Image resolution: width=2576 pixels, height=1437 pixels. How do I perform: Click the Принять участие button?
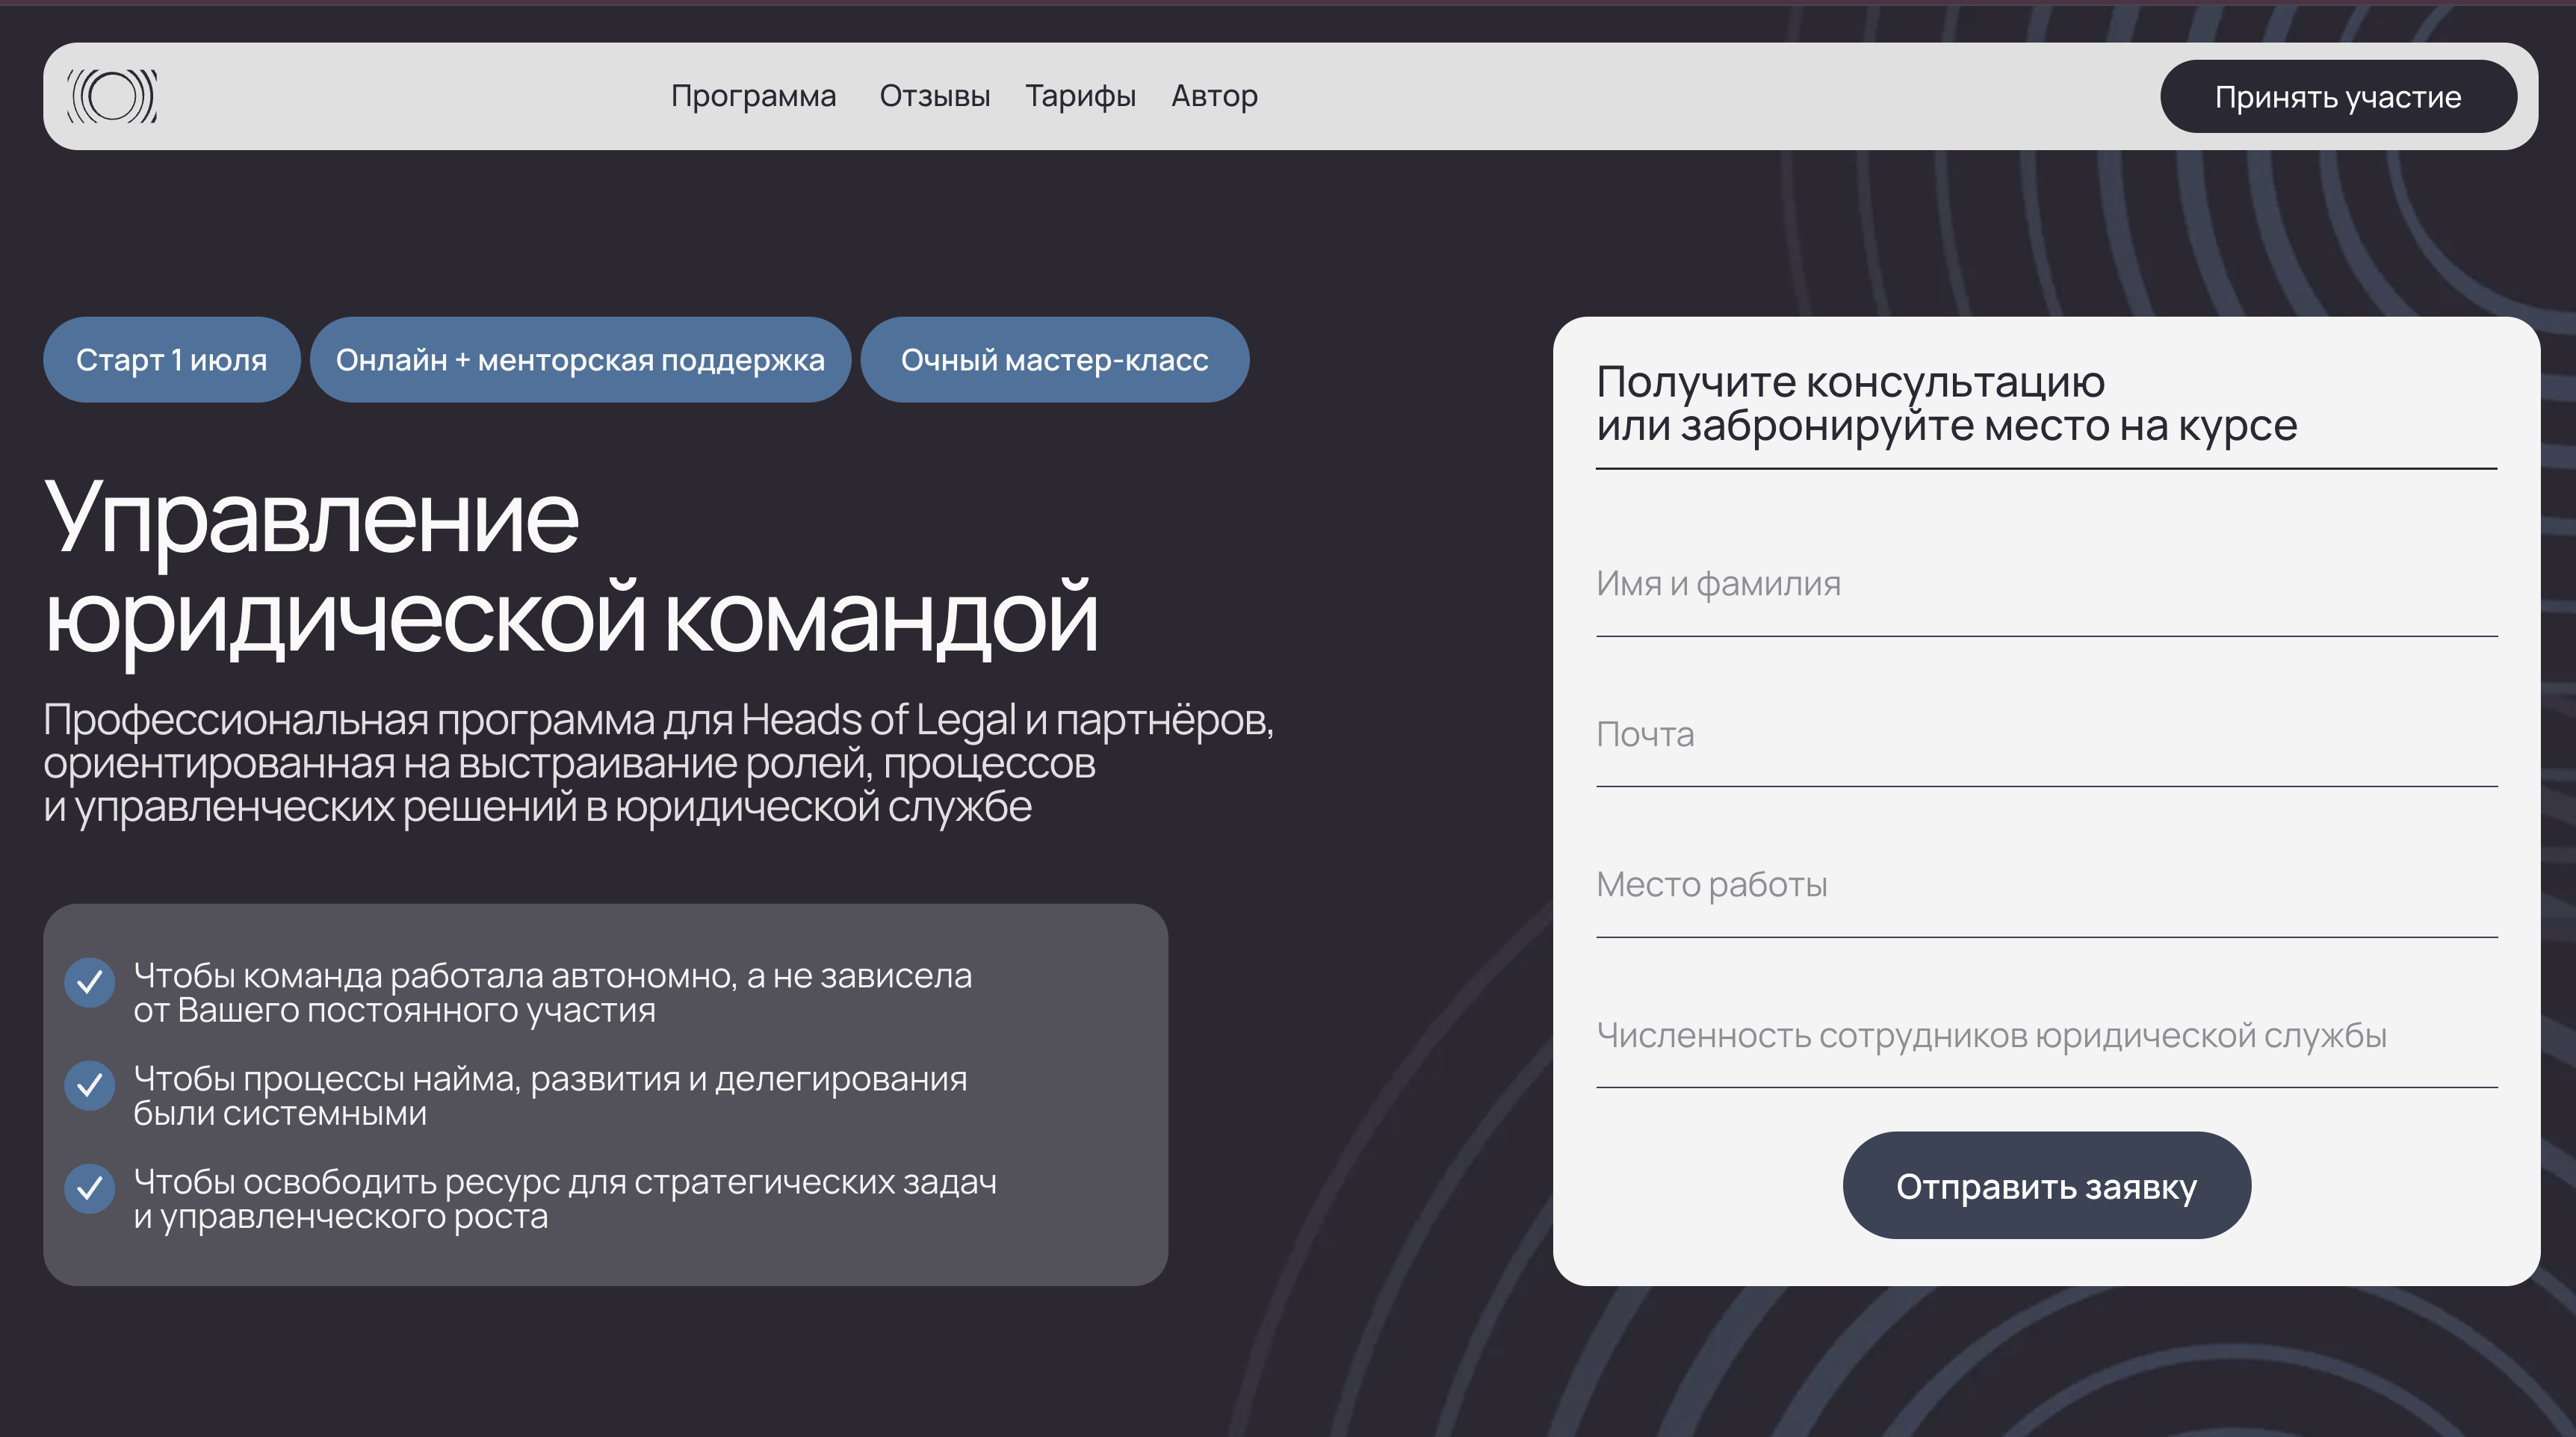click(2338, 96)
